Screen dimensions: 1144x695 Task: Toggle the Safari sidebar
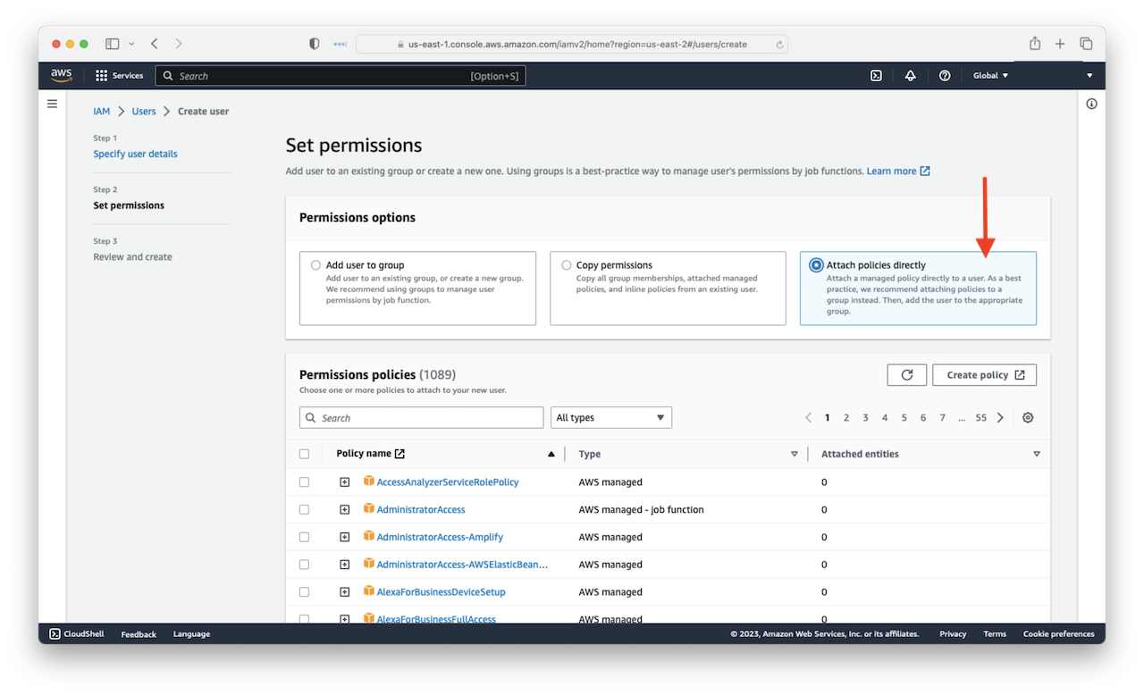point(113,44)
